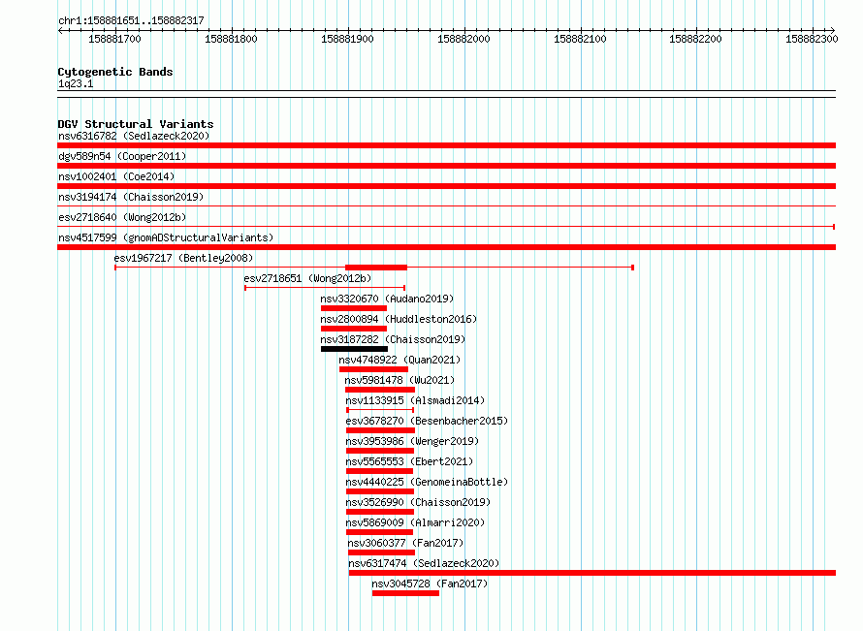
Task: Click ruler tick label 158881700
Action: pyautogui.click(x=114, y=39)
